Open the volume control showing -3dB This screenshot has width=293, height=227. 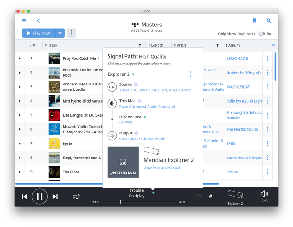coord(264,196)
